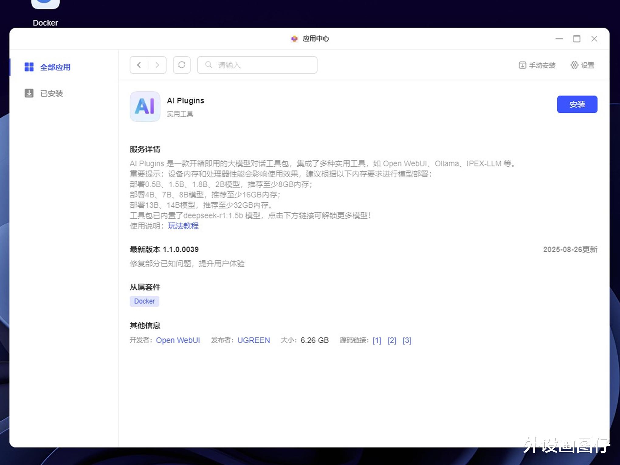Click the back navigation arrow
The height and width of the screenshot is (465, 620).
139,65
